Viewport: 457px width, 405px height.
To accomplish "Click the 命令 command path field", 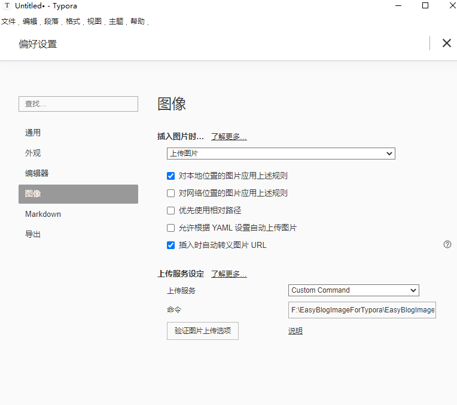I will tap(362, 310).
